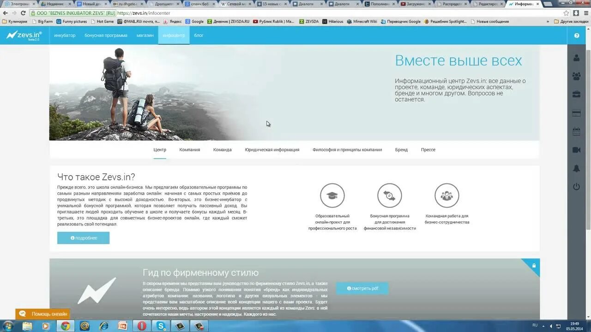The width and height of the screenshot is (591, 332).
Task: Open the Big Farm bookmark
Action: click(x=42, y=21)
